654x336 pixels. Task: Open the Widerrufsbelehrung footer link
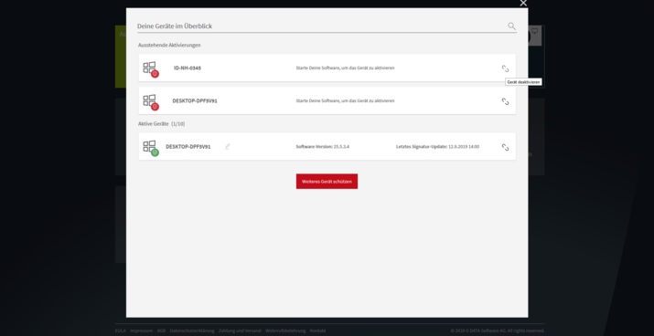pyautogui.click(x=285, y=331)
